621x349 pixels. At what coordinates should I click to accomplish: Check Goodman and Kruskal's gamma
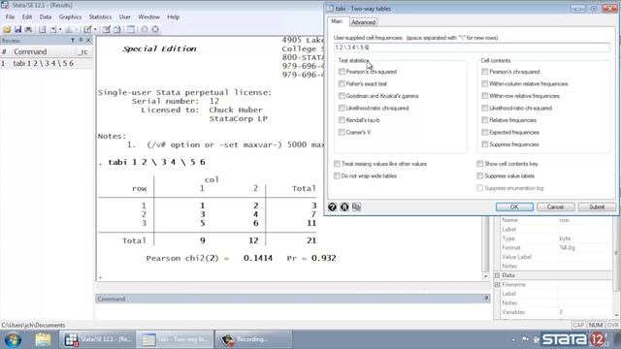pos(342,96)
